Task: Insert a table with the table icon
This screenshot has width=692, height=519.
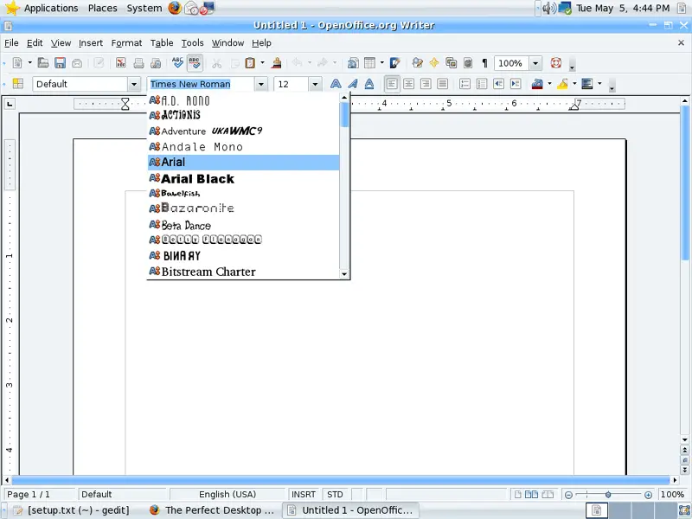Action: tap(370, 63)
